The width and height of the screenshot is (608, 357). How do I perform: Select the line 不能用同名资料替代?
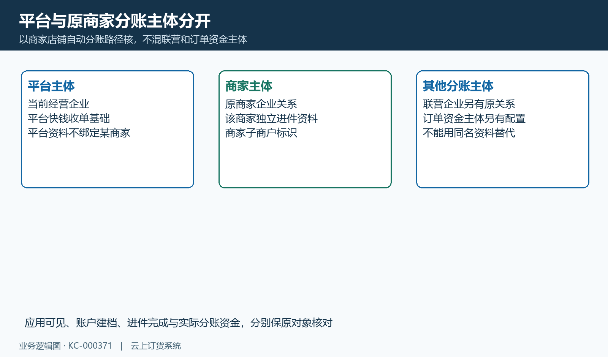(x=469, y=133)
